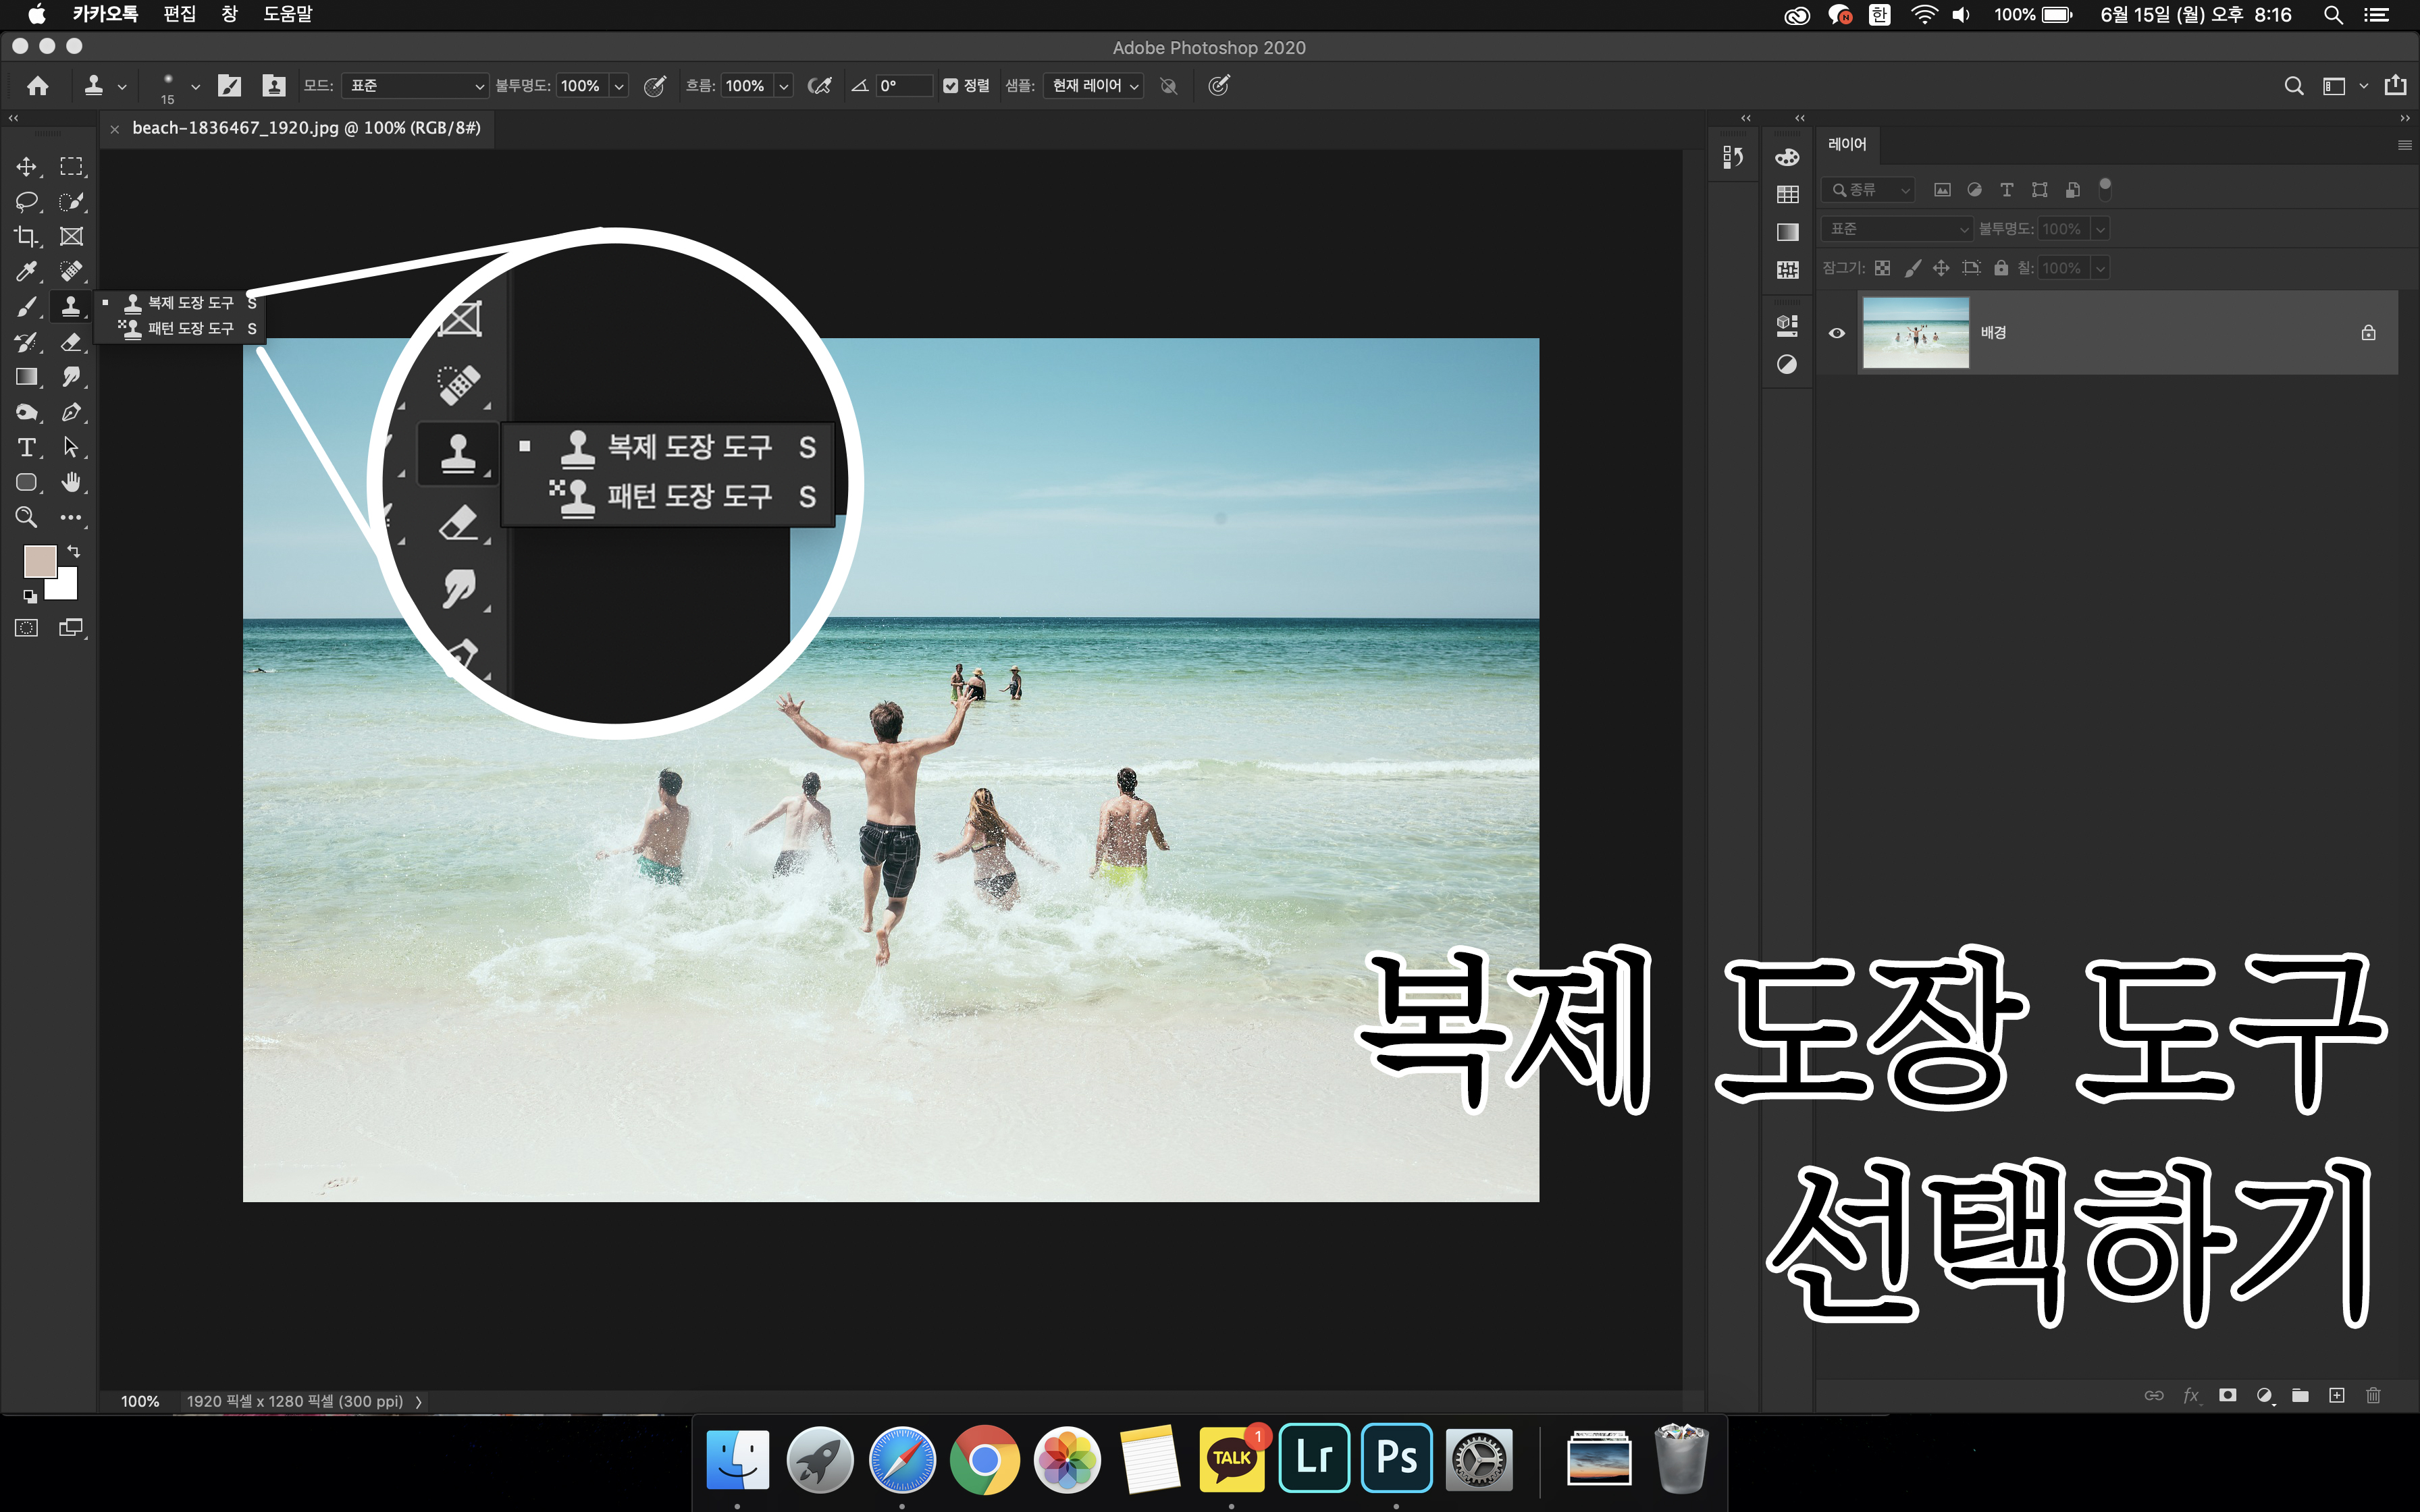
Task: Select the Crop tool
Action: pyautogui.click(x=26, y=237)
